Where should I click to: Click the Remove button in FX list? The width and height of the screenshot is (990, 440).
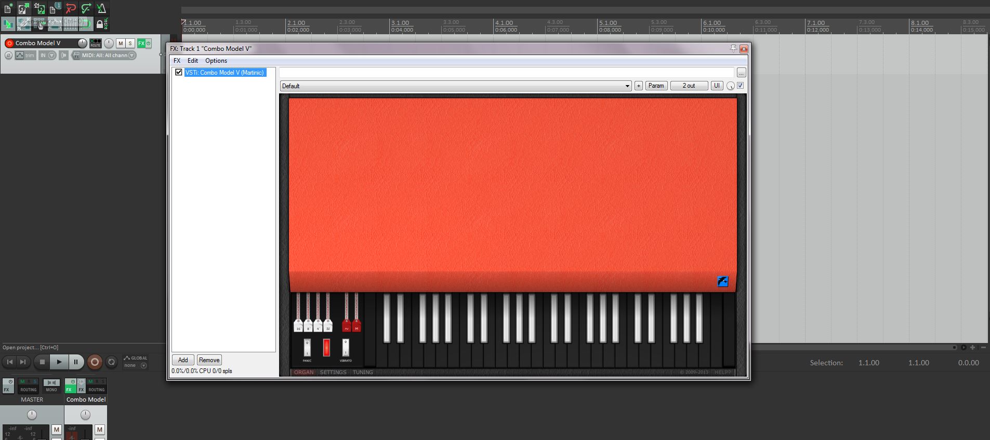point(209,360)
